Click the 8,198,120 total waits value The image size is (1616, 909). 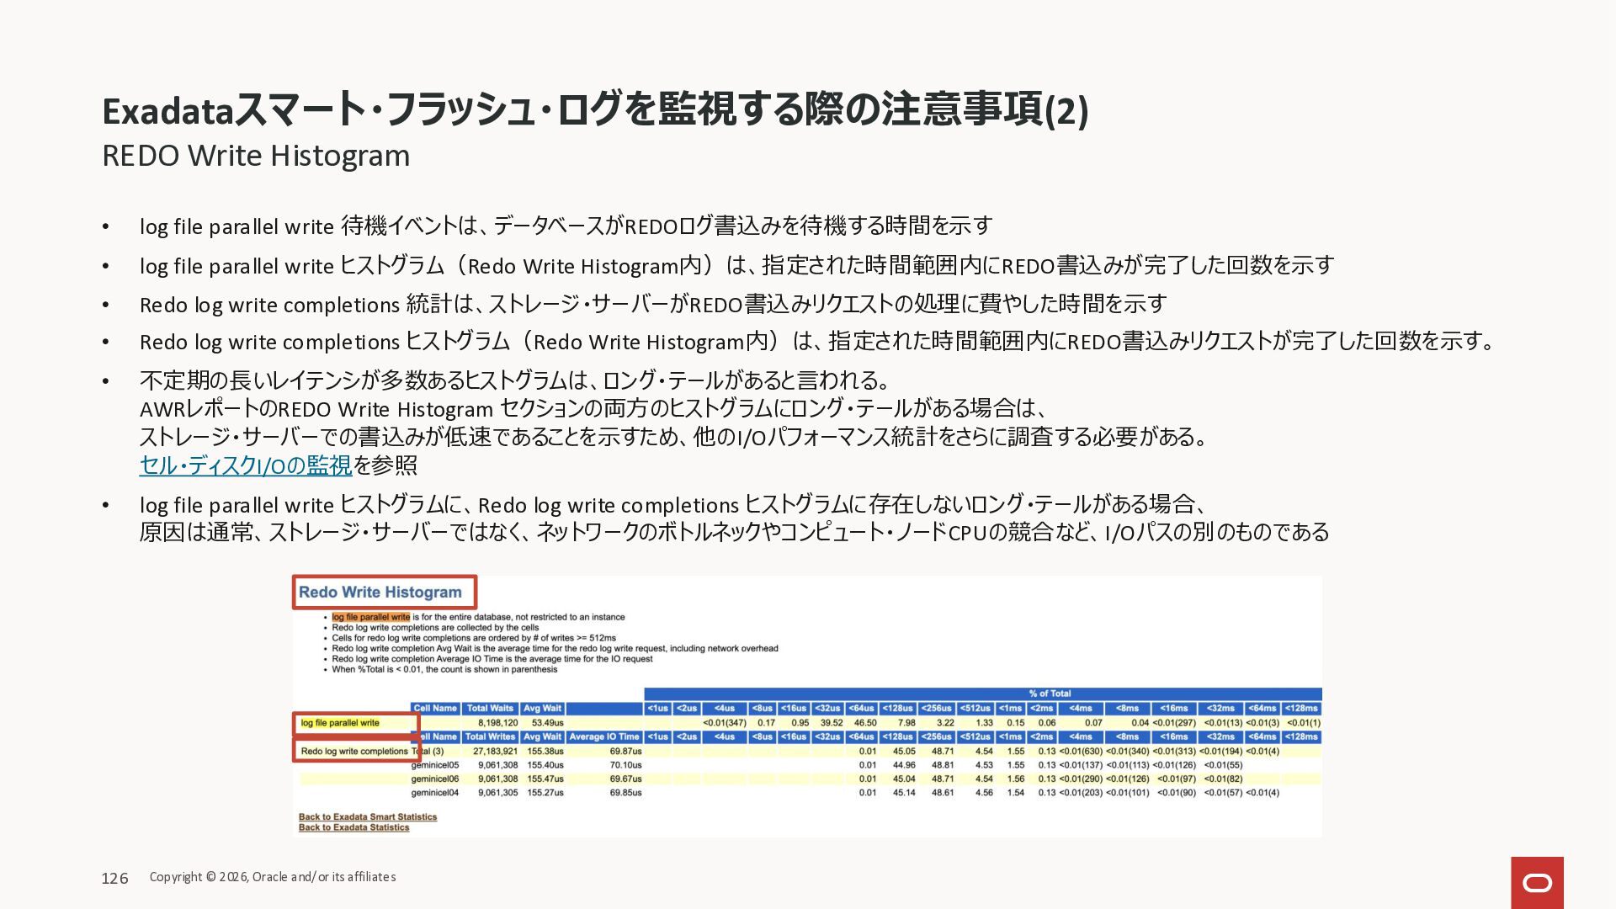[x=497, y=723]
